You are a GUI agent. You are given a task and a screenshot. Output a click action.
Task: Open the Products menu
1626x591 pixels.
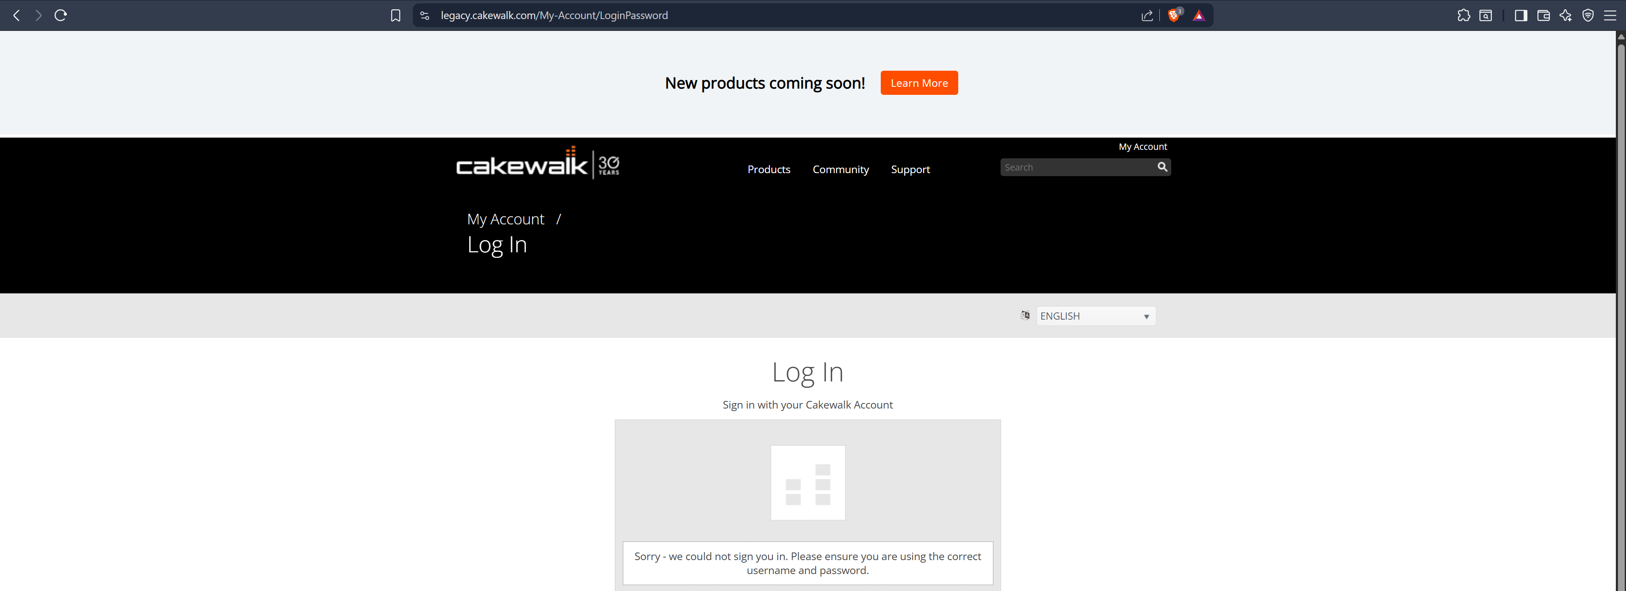point(769,169)
